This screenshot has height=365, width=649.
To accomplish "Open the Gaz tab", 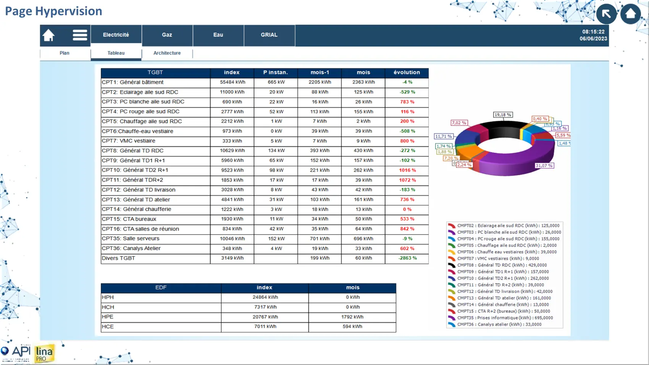I will (167, 35).
